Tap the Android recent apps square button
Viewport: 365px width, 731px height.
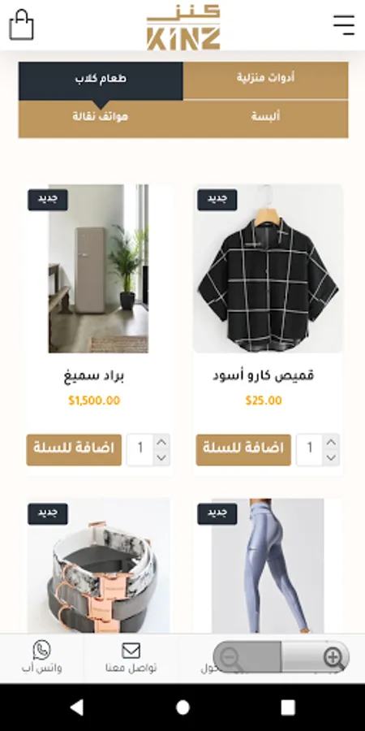pyautogui.click(x=288, y=707)
